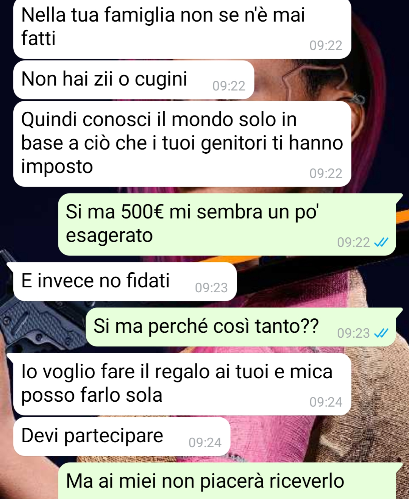
Task: Click the double blue ticks at 09:23
Action: tap(381, 333)
